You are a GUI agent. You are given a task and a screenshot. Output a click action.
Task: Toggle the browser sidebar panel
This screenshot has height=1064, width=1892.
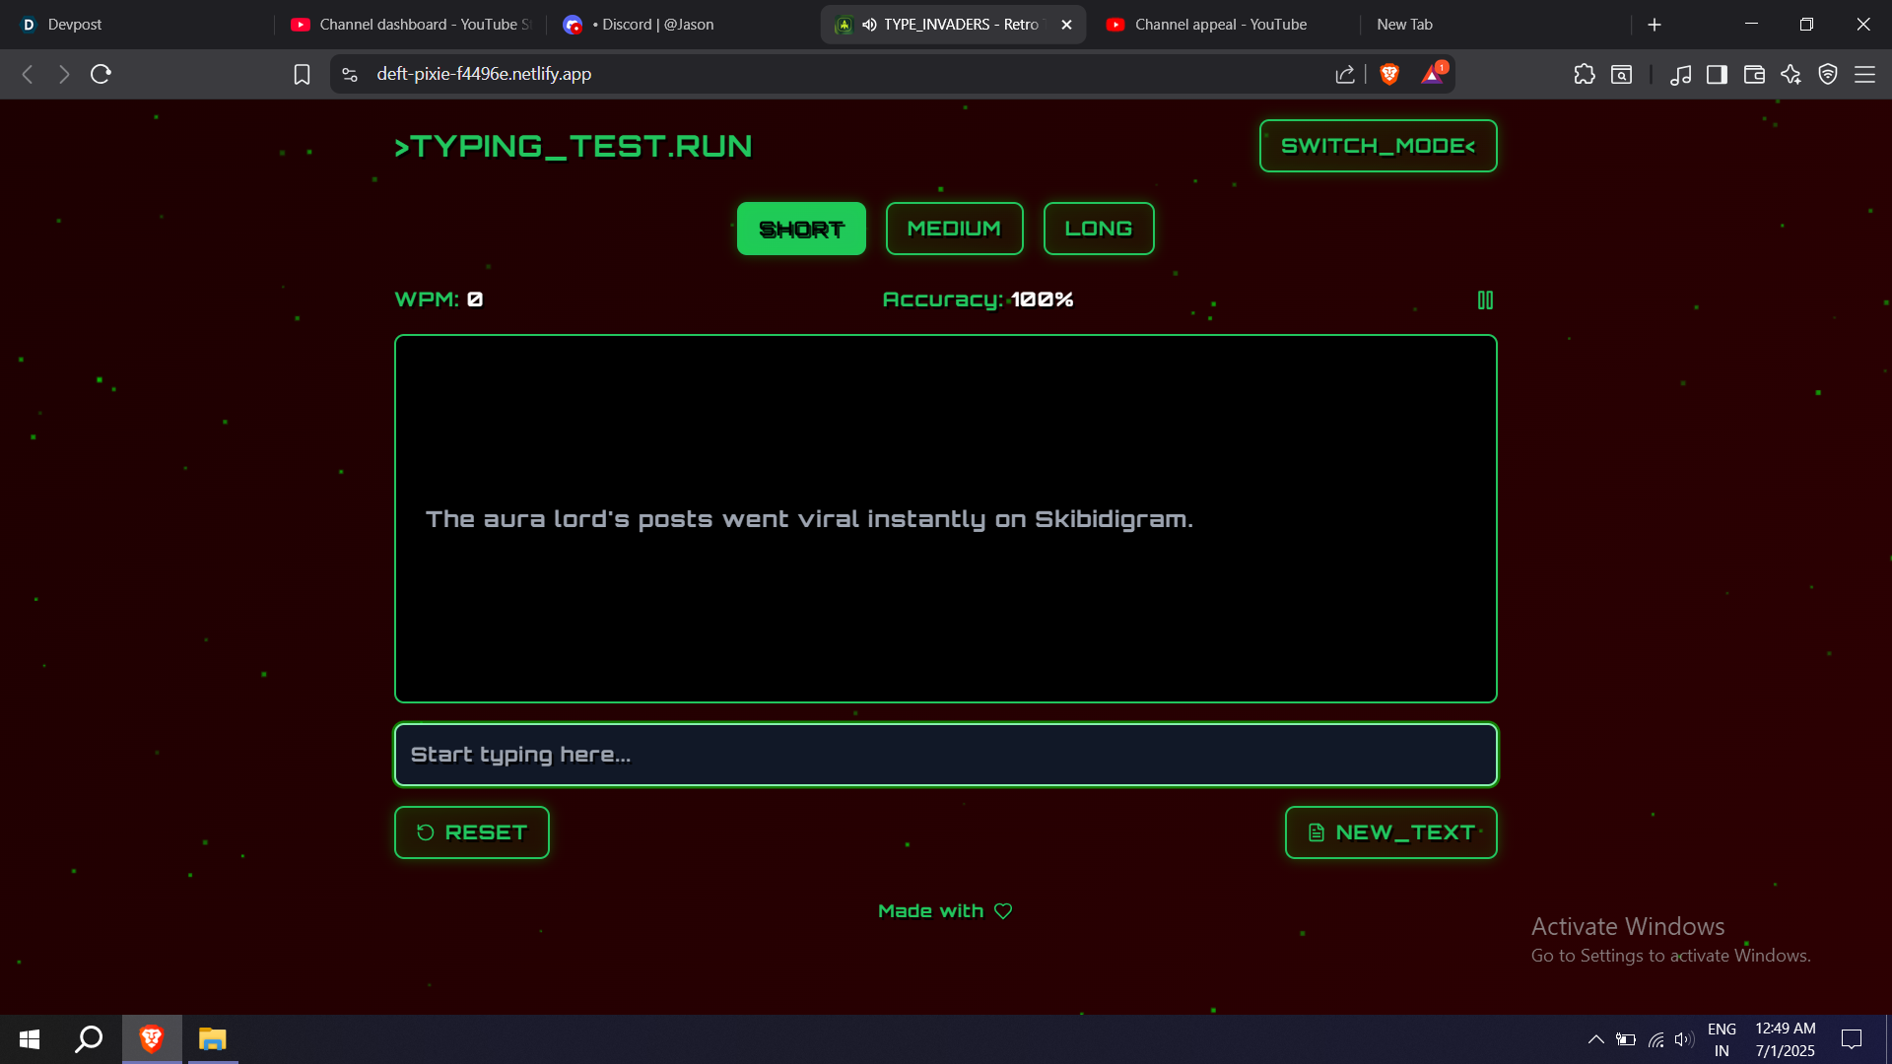pyautogui.click(x=1717, y=74)
